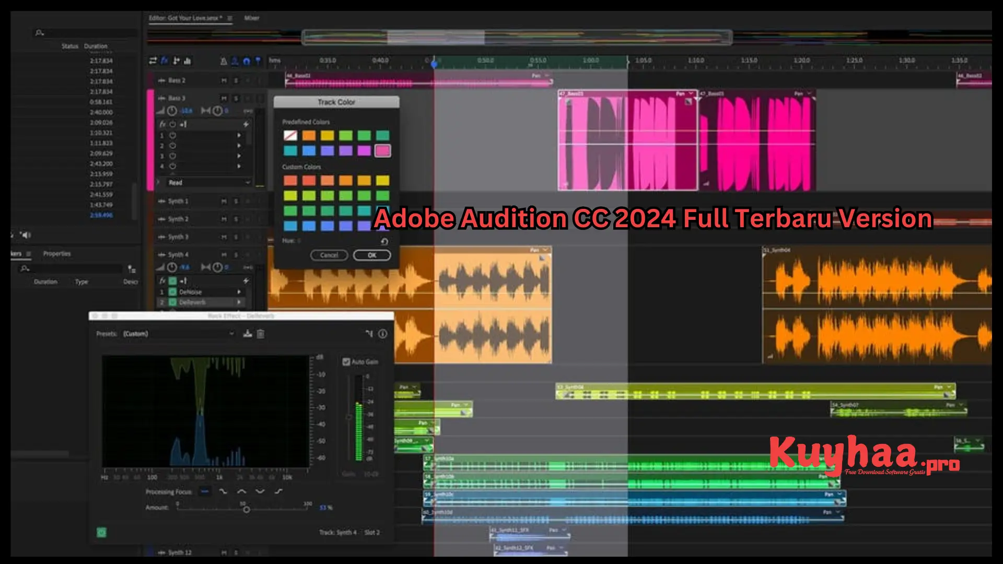
Task: Show the fx Effects track view
Action: point(164,61)
